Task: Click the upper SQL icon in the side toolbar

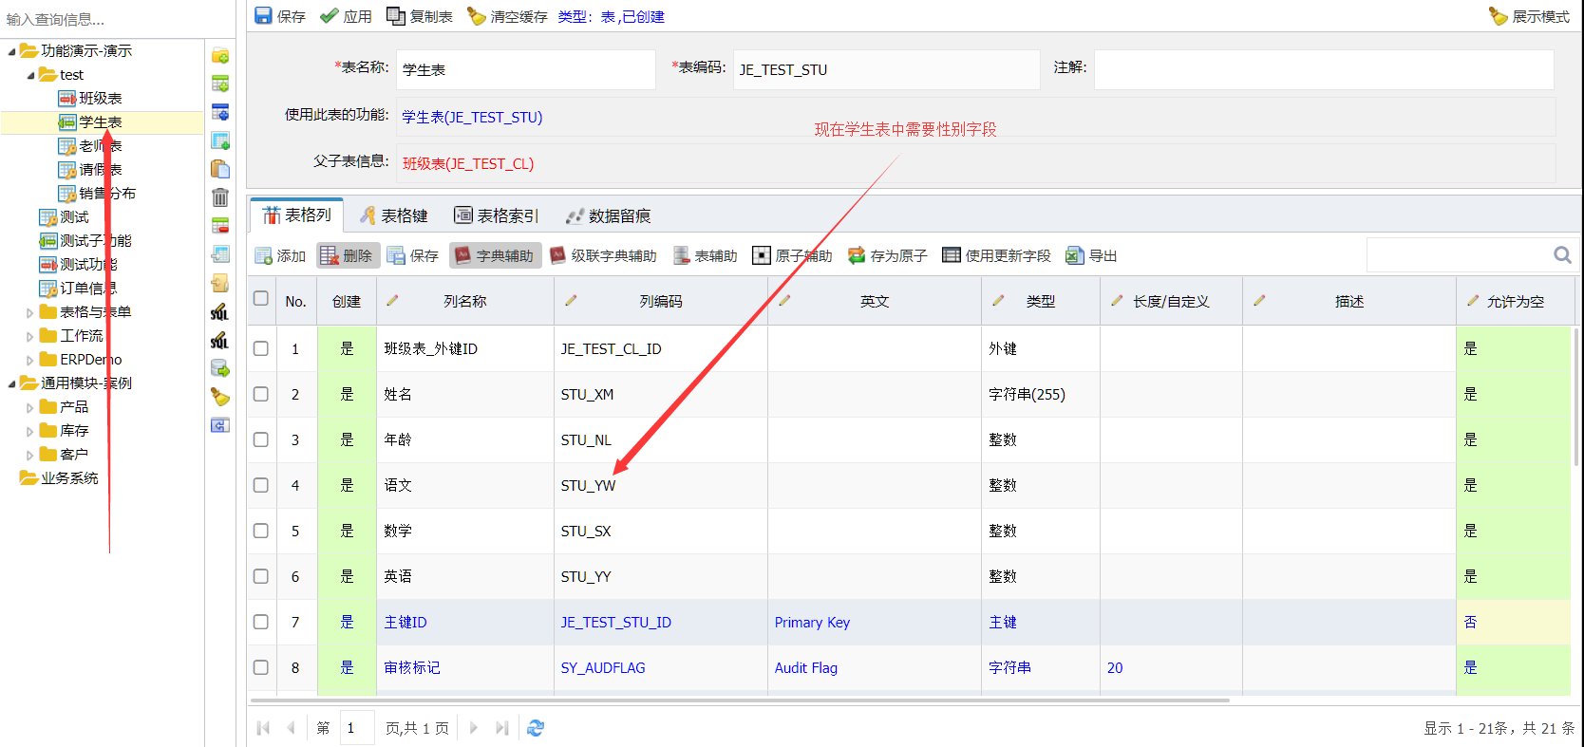Action: click(x=220, y=311)
